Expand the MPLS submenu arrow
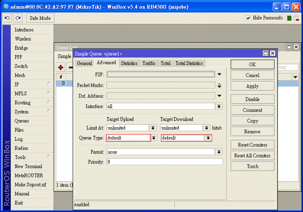This screenshot has width=303, height=212. point(49,93)
